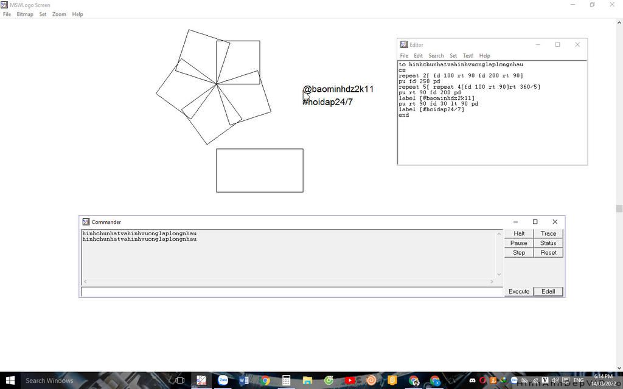The width and height of the screenshot is (623, 389).
Task: Open the File menu of MSWLogo Screen
Action: click(7, 14)
